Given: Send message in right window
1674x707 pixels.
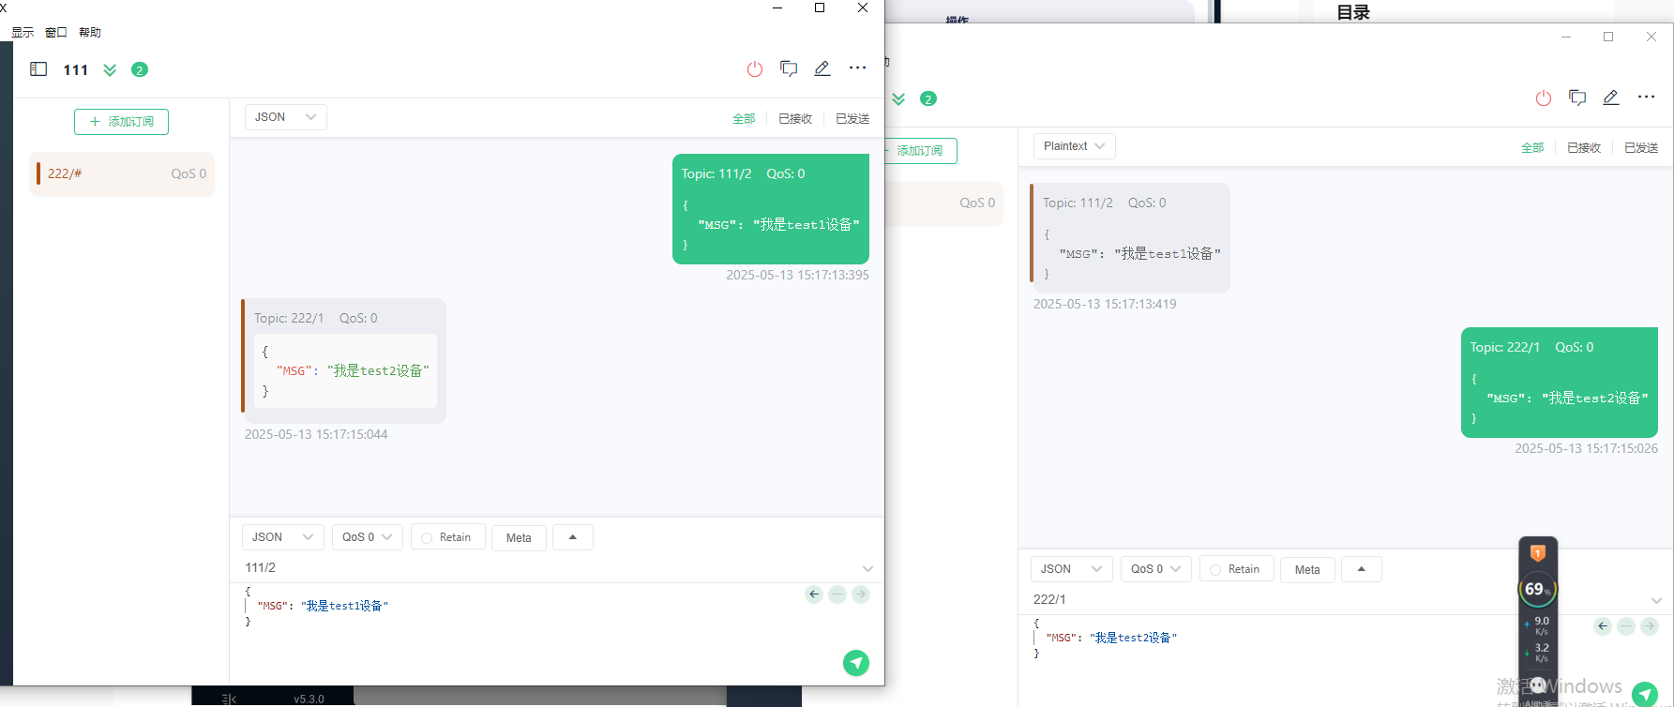Looking at the screenshot, I should [1645, 694].
